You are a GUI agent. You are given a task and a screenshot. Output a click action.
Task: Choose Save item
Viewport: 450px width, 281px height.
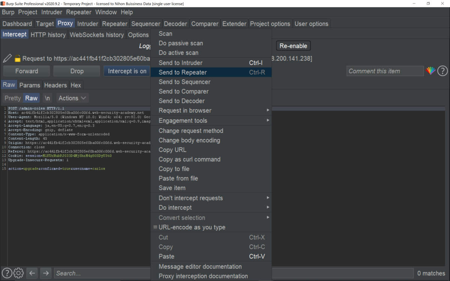coord(211,188)
